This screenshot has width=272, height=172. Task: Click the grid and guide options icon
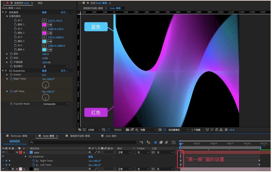[104, 130]
